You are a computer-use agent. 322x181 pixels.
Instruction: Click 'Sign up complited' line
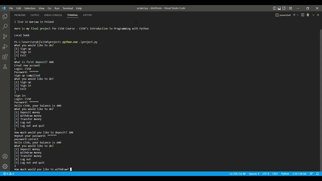[27, 75]
